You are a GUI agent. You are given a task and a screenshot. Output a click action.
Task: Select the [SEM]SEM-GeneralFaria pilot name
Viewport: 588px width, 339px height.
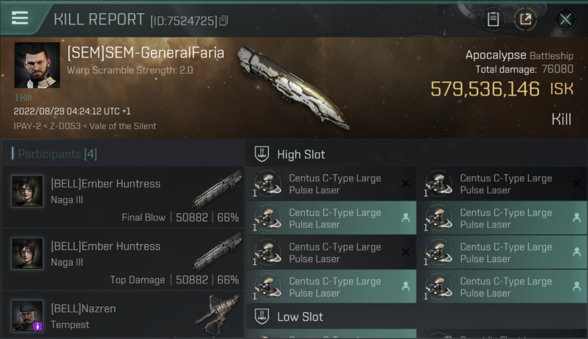[146, 53]
